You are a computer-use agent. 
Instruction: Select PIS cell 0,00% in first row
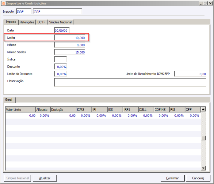click(177, 115)
